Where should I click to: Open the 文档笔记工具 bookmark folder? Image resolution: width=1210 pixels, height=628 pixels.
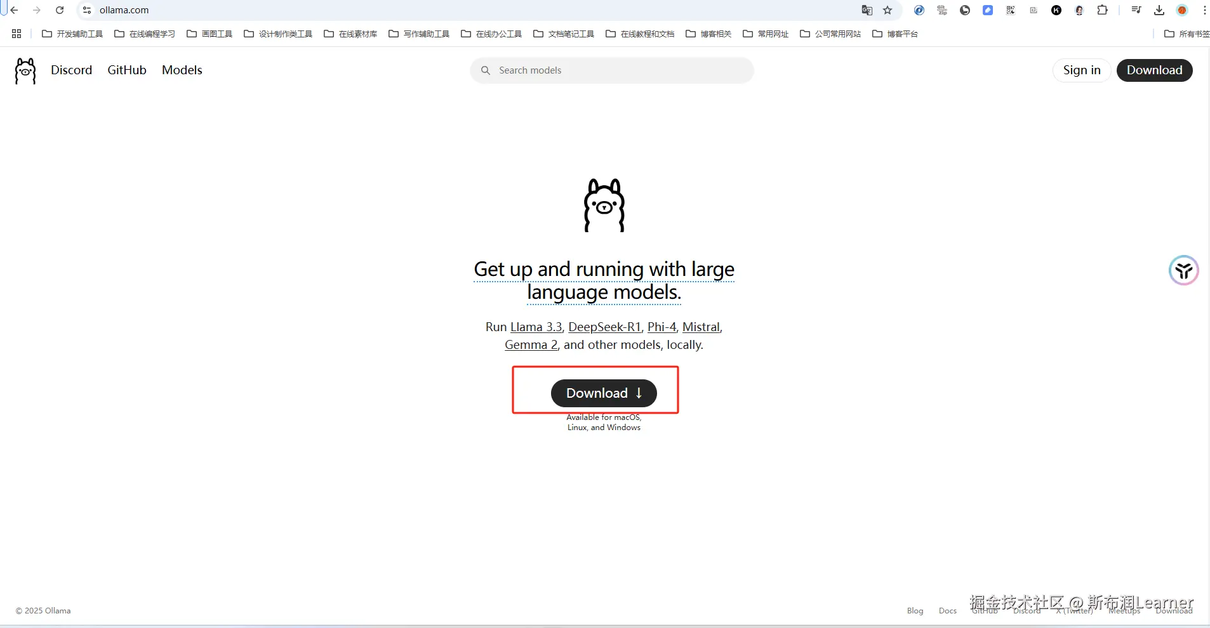pos(564,34)
